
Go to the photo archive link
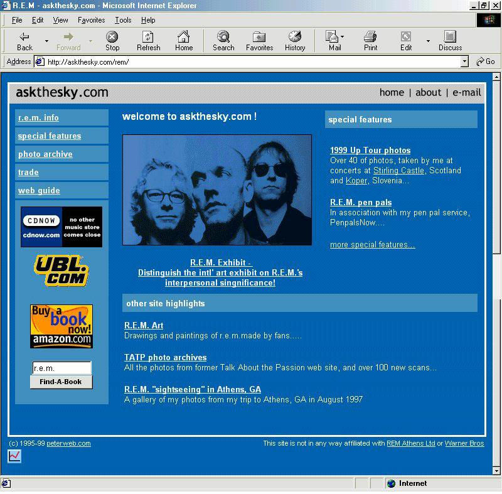[x=45, y=154]
